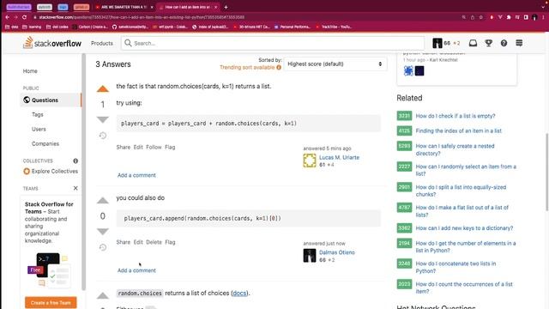Click Dalmas Otieno's avatar image
Screen dimensions: 549x309
pyautogui.click(x=310, y=256)
